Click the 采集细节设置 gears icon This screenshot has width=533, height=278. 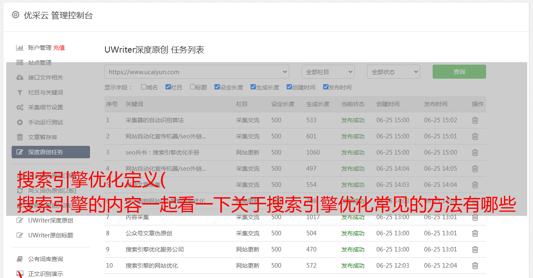click(19, 107)
